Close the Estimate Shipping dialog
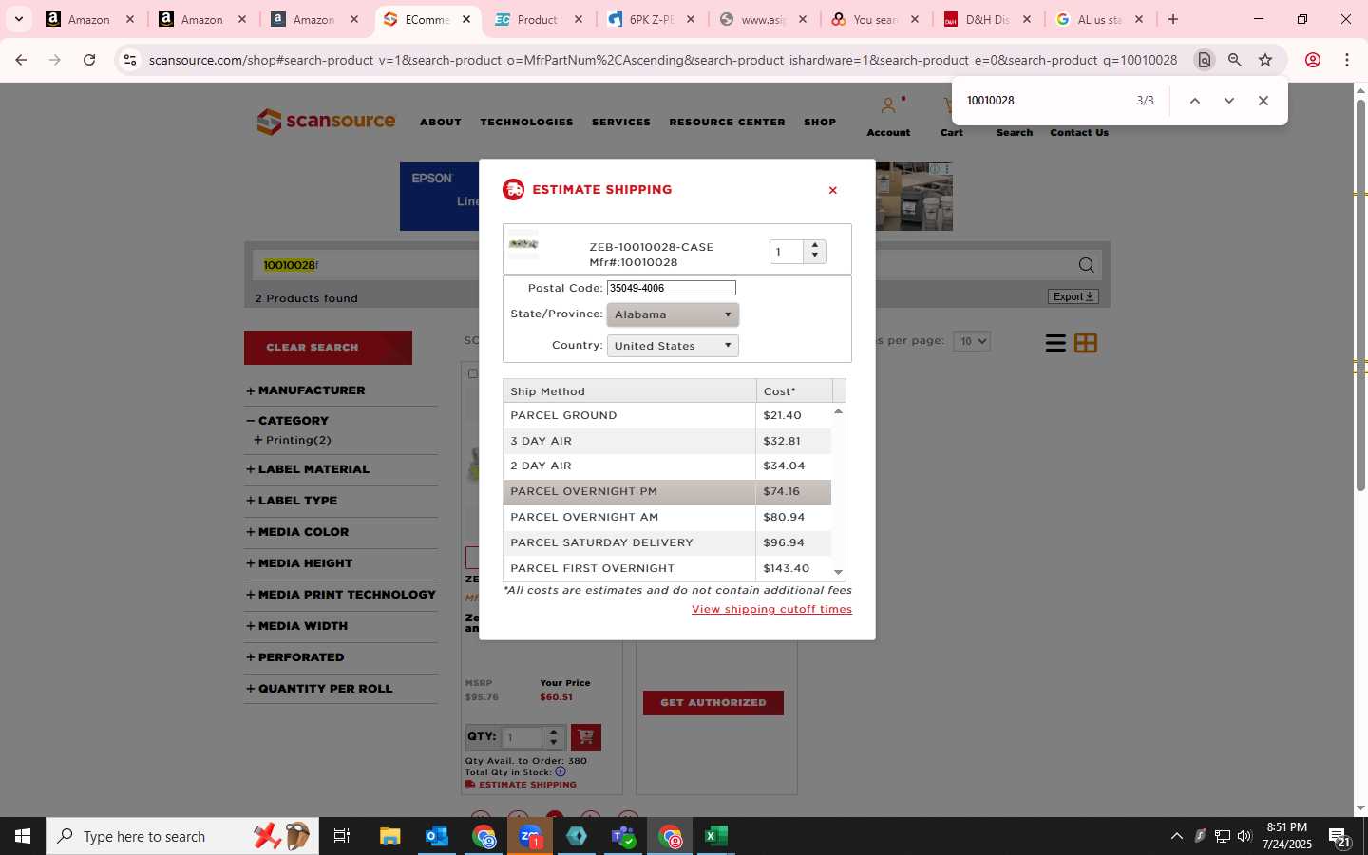The width and height of the screenshot is (1368, 855). [833, 190]
